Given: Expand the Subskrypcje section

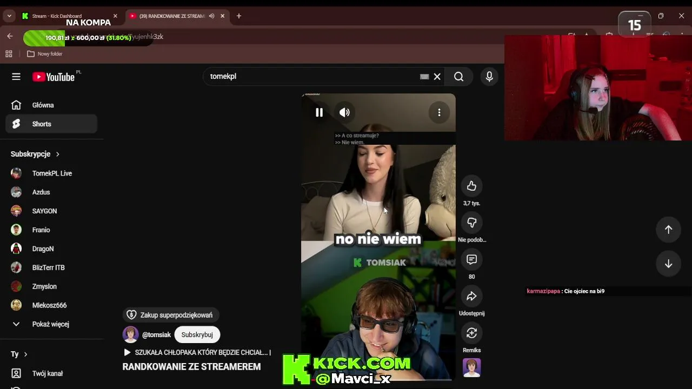Looking at the screenshot, I should click(x=35, y=154).
